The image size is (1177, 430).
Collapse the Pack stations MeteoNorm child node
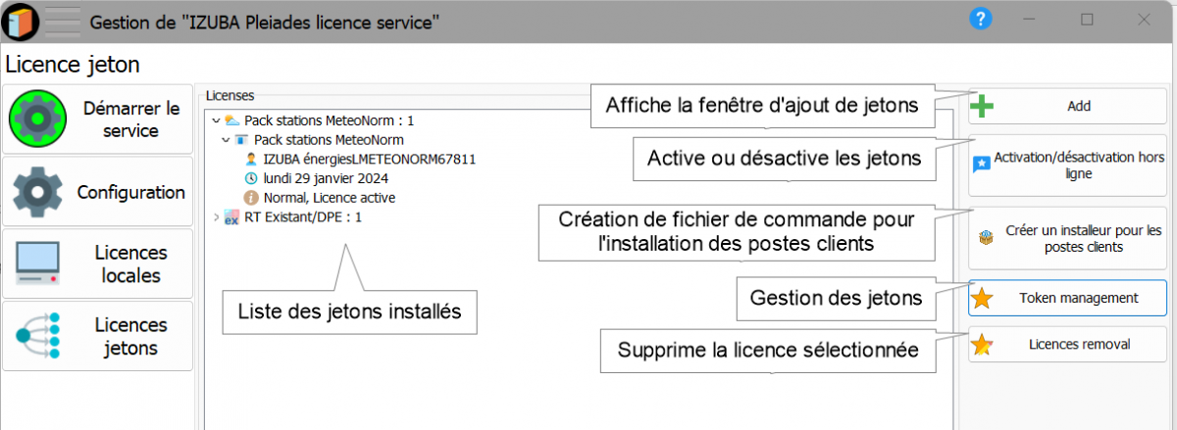tap(227, 140)
